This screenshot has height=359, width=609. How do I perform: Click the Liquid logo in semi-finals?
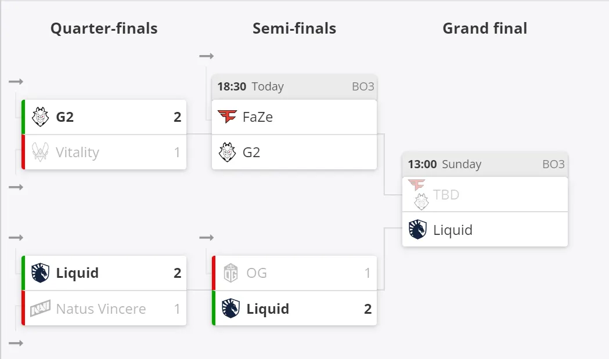point(230,309)
